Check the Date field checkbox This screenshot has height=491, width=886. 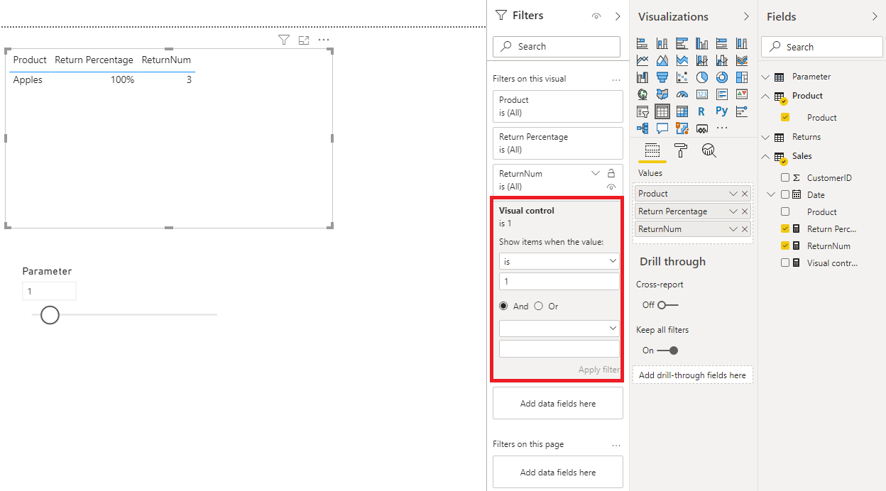784,194
